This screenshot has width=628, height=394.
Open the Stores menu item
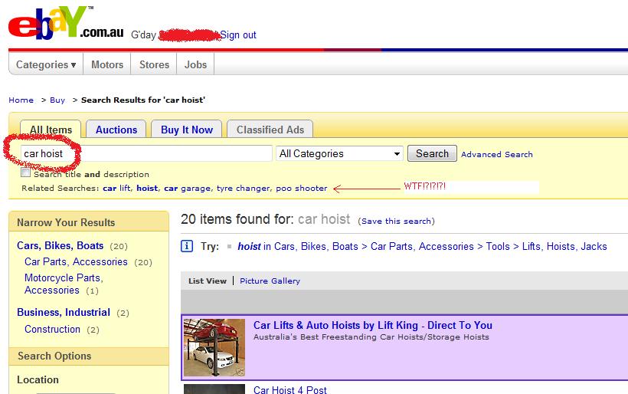coord(154,64)
